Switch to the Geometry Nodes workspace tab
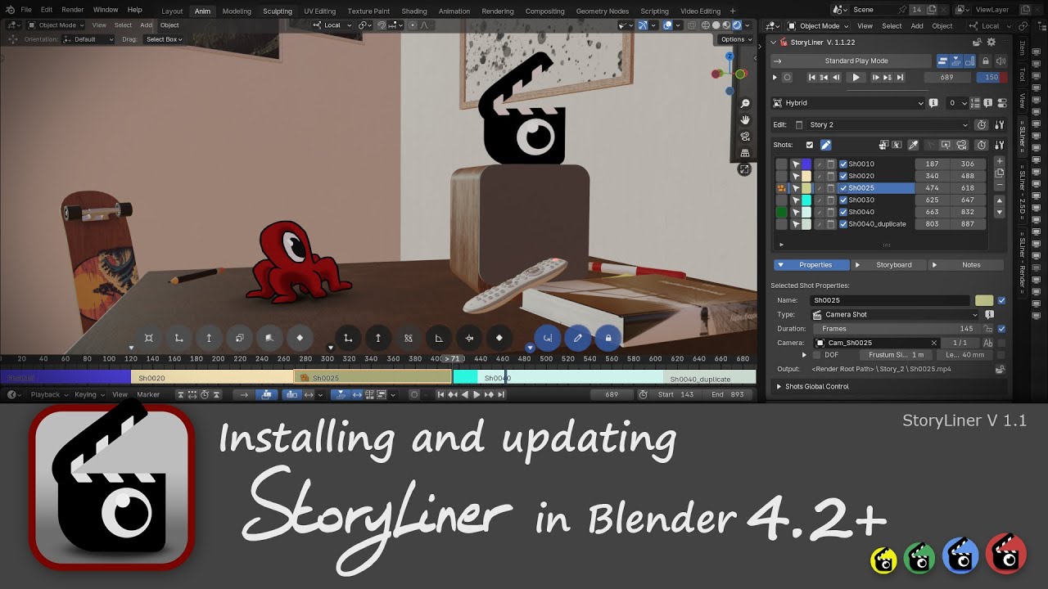 [x=603, y=11]
